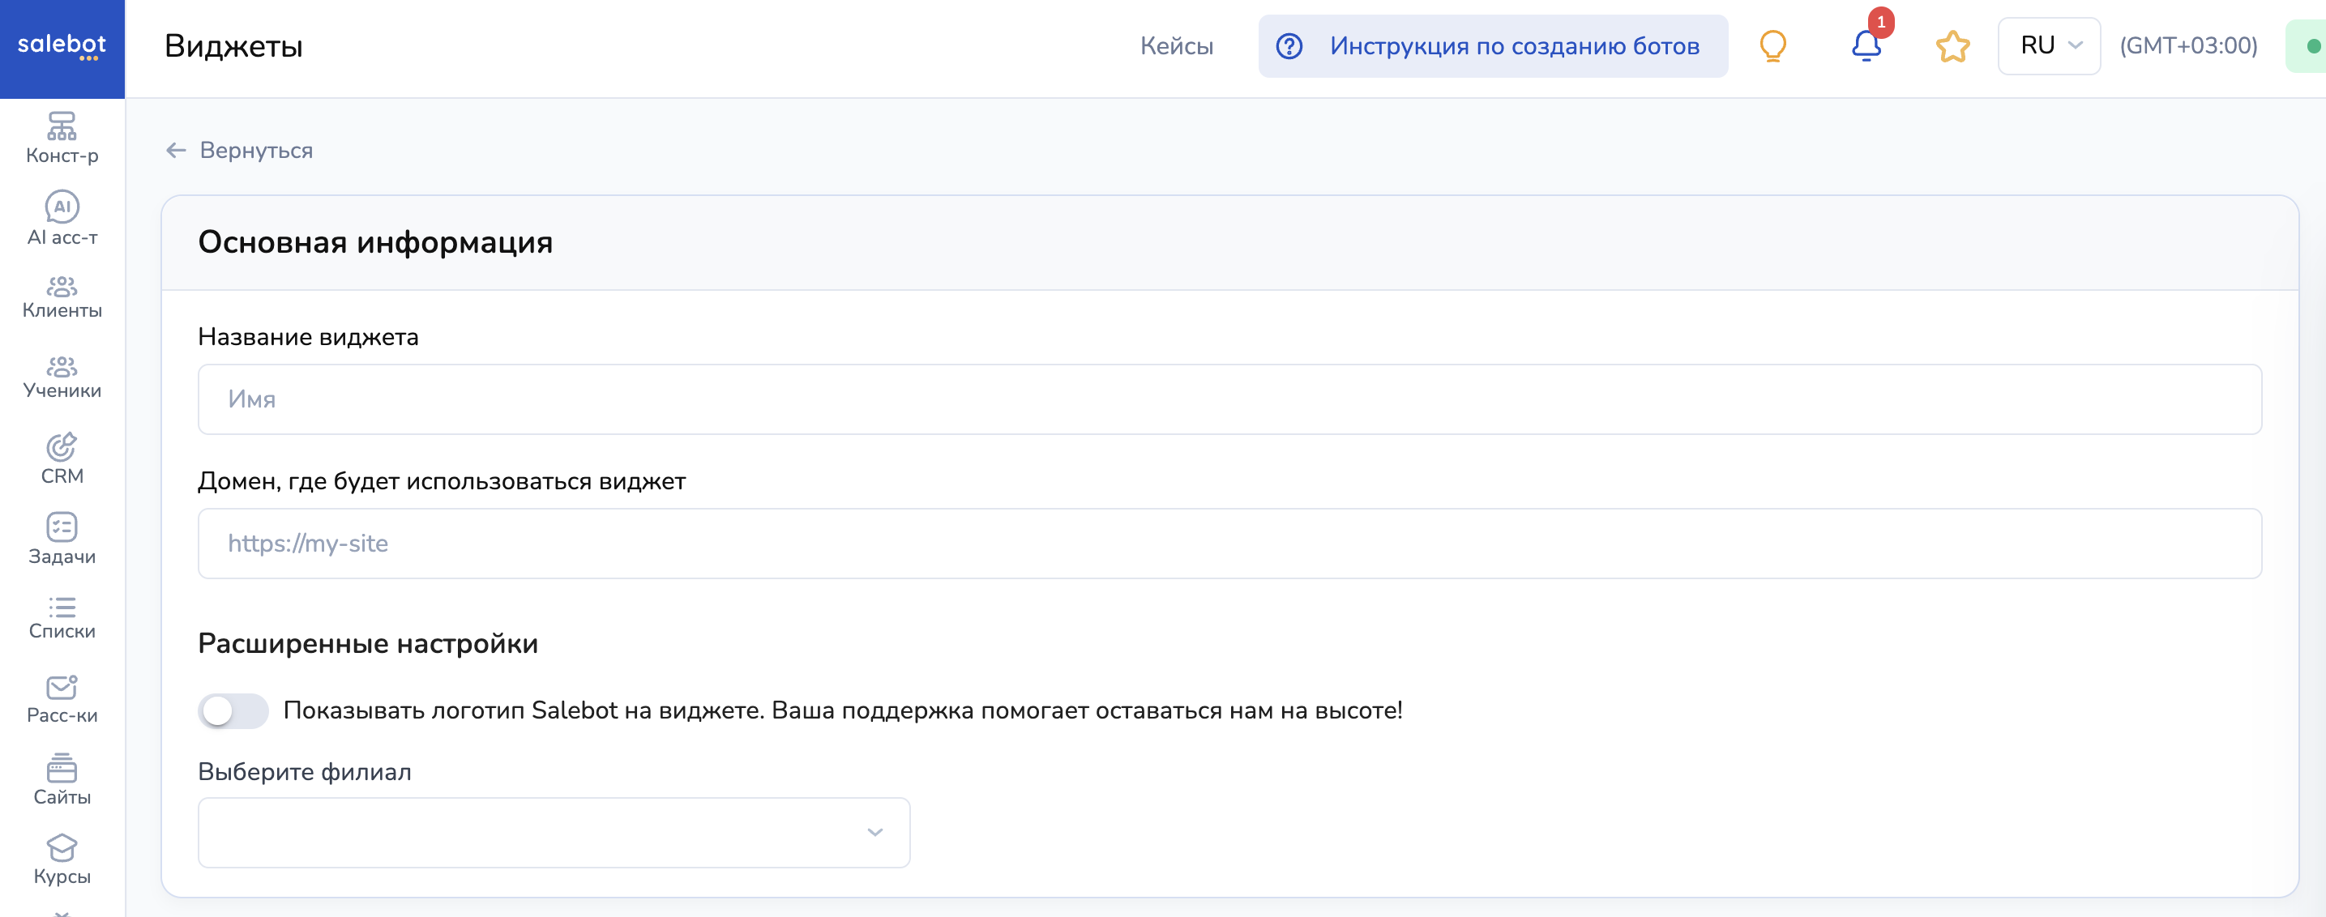Viewport: 2326px width, 917px height.
Task: Click the yellow star icon
Action: [x=1952, y=46]
